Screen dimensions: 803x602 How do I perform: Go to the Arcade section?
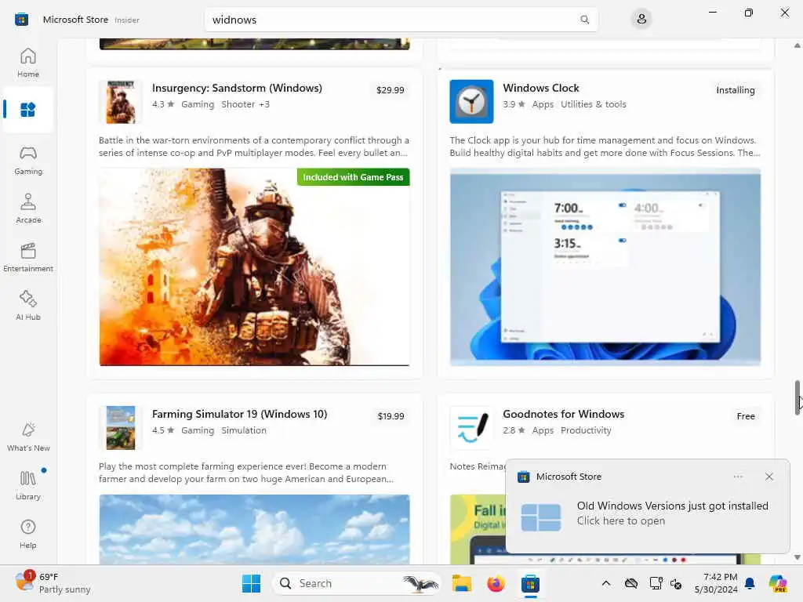click(28, 209)
